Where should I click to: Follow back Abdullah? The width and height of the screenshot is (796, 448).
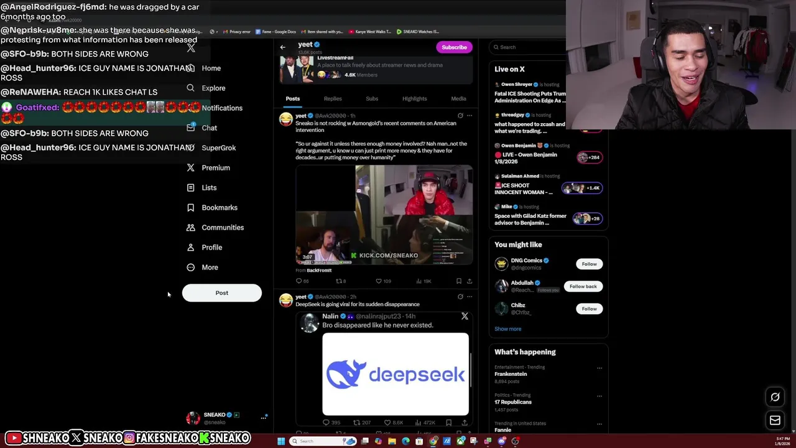pyautogui.click(x=583, y=286)
